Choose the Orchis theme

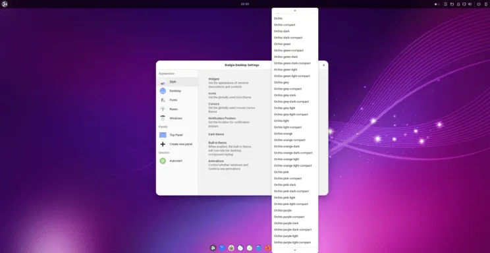pyautogui.click(x=295, y=18)
